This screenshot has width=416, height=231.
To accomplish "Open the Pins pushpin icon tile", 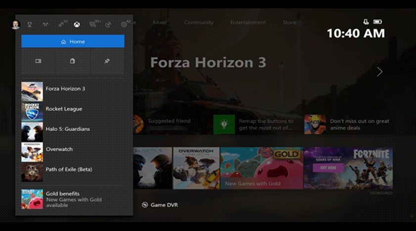I will [x=107, y=61].
